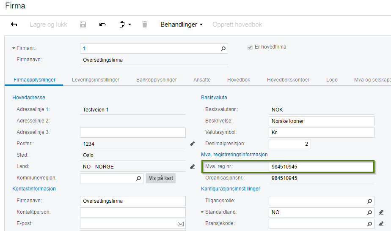This screenshot has height=231, width=391.
Task: Expand the clipboard dropdown arrow
Action: point(130,24)
